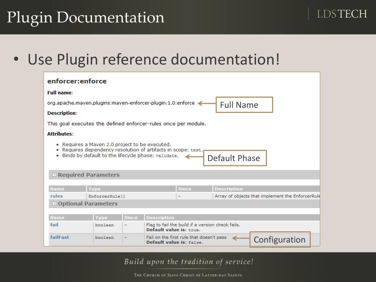
Task: Click the Required Parameters header text
Action: coord(88,175)
